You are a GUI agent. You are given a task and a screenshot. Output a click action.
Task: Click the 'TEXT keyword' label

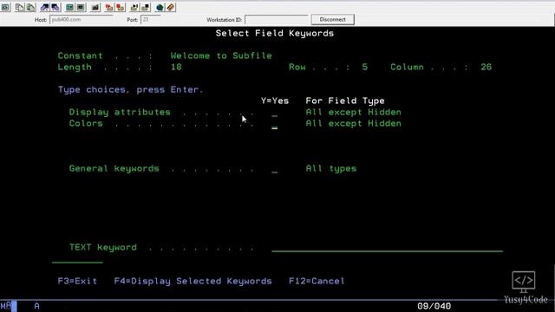click(x=102, y=247)
